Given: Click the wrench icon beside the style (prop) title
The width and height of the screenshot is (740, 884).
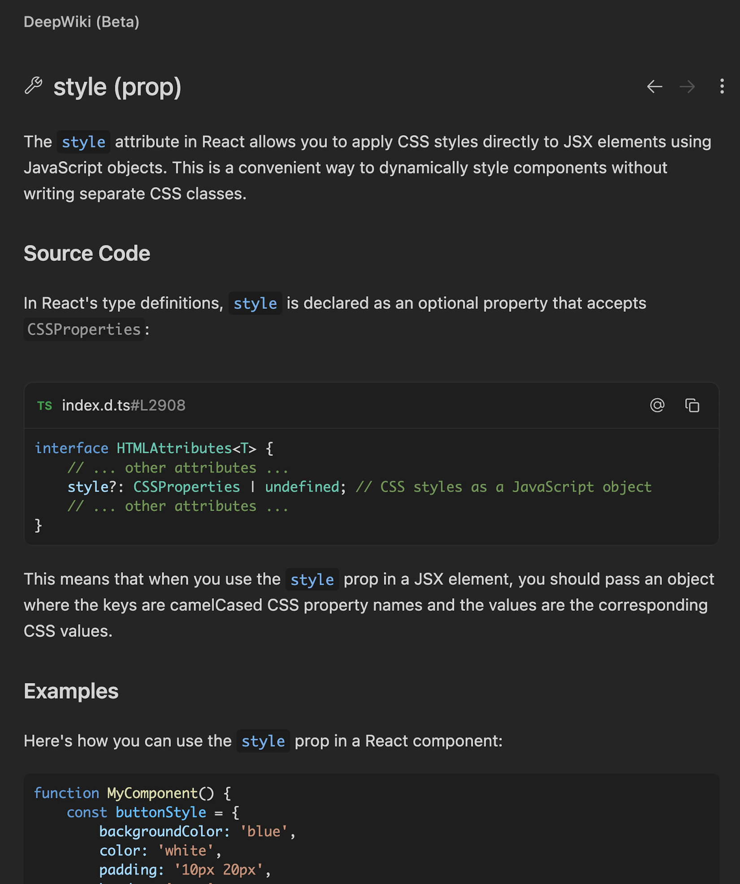Looking at the screenshot, I should (x=34, y=87).
